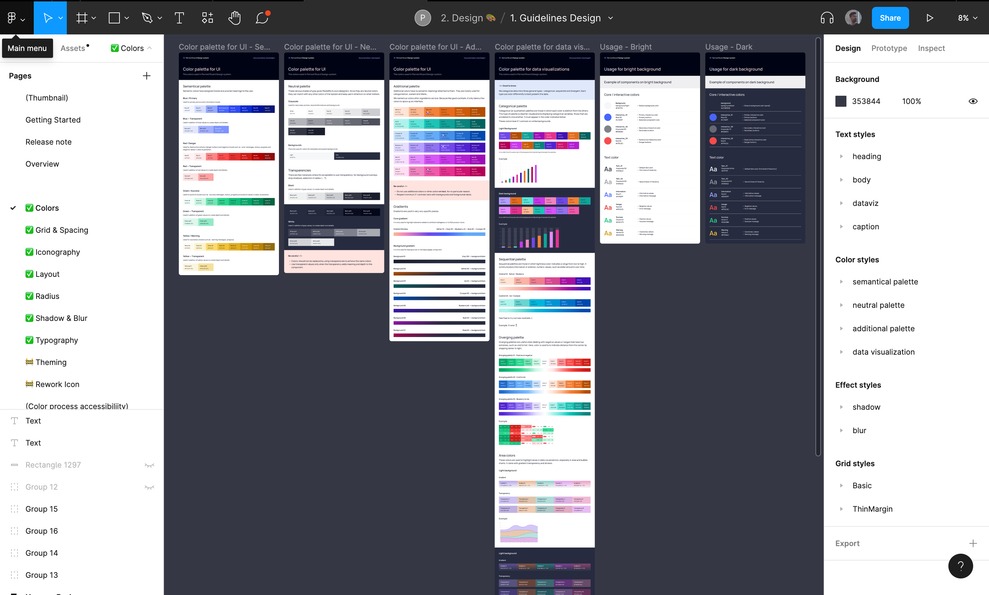989x595 pixels.
Task: Open the Comment tool
Action: pos(262,18)
